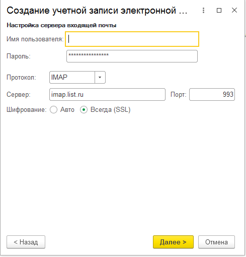Click the Сервер field containing imap.list.ru

107,95
